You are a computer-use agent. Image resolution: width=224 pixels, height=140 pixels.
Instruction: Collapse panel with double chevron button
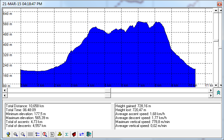pos(218,93)
